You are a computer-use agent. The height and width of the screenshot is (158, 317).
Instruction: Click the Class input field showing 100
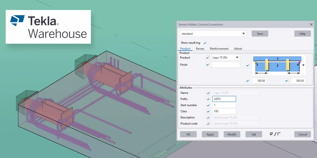coord(224,111)
